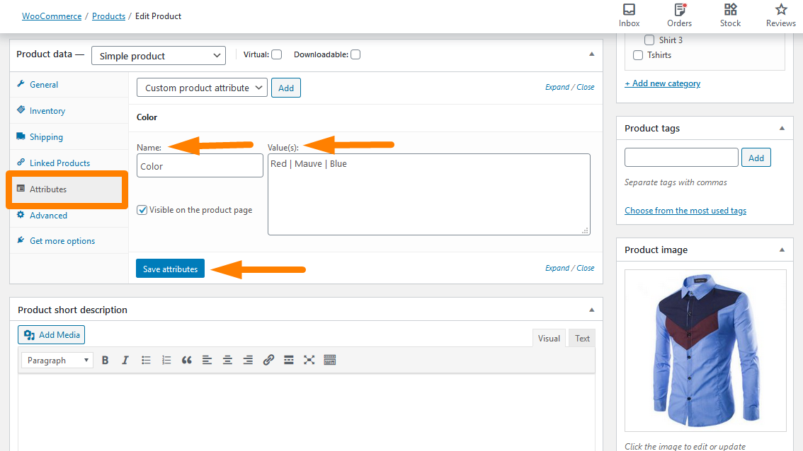Click the attribute Values text area
Image resolution: width=803 pixels, height=451 pixels.
[x=428, y=194]
